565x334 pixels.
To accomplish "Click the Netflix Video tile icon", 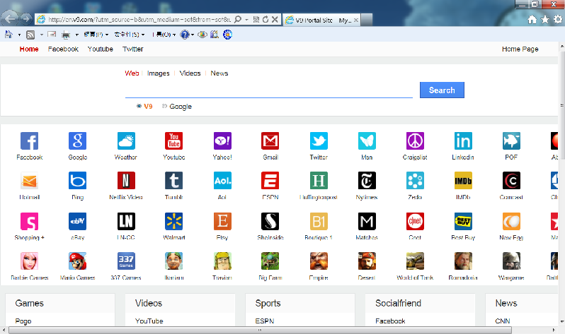I will tap(126, 181).
